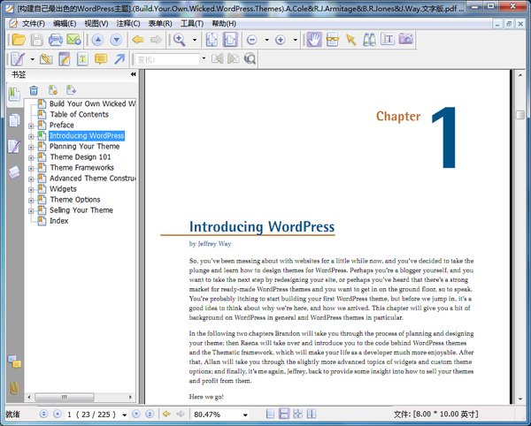Click the document scroll down arrow
Screen dimensions: 531x426
pyautogui.click(x=520, y=399)
